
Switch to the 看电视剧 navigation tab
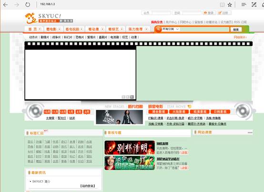click(74, 29)
